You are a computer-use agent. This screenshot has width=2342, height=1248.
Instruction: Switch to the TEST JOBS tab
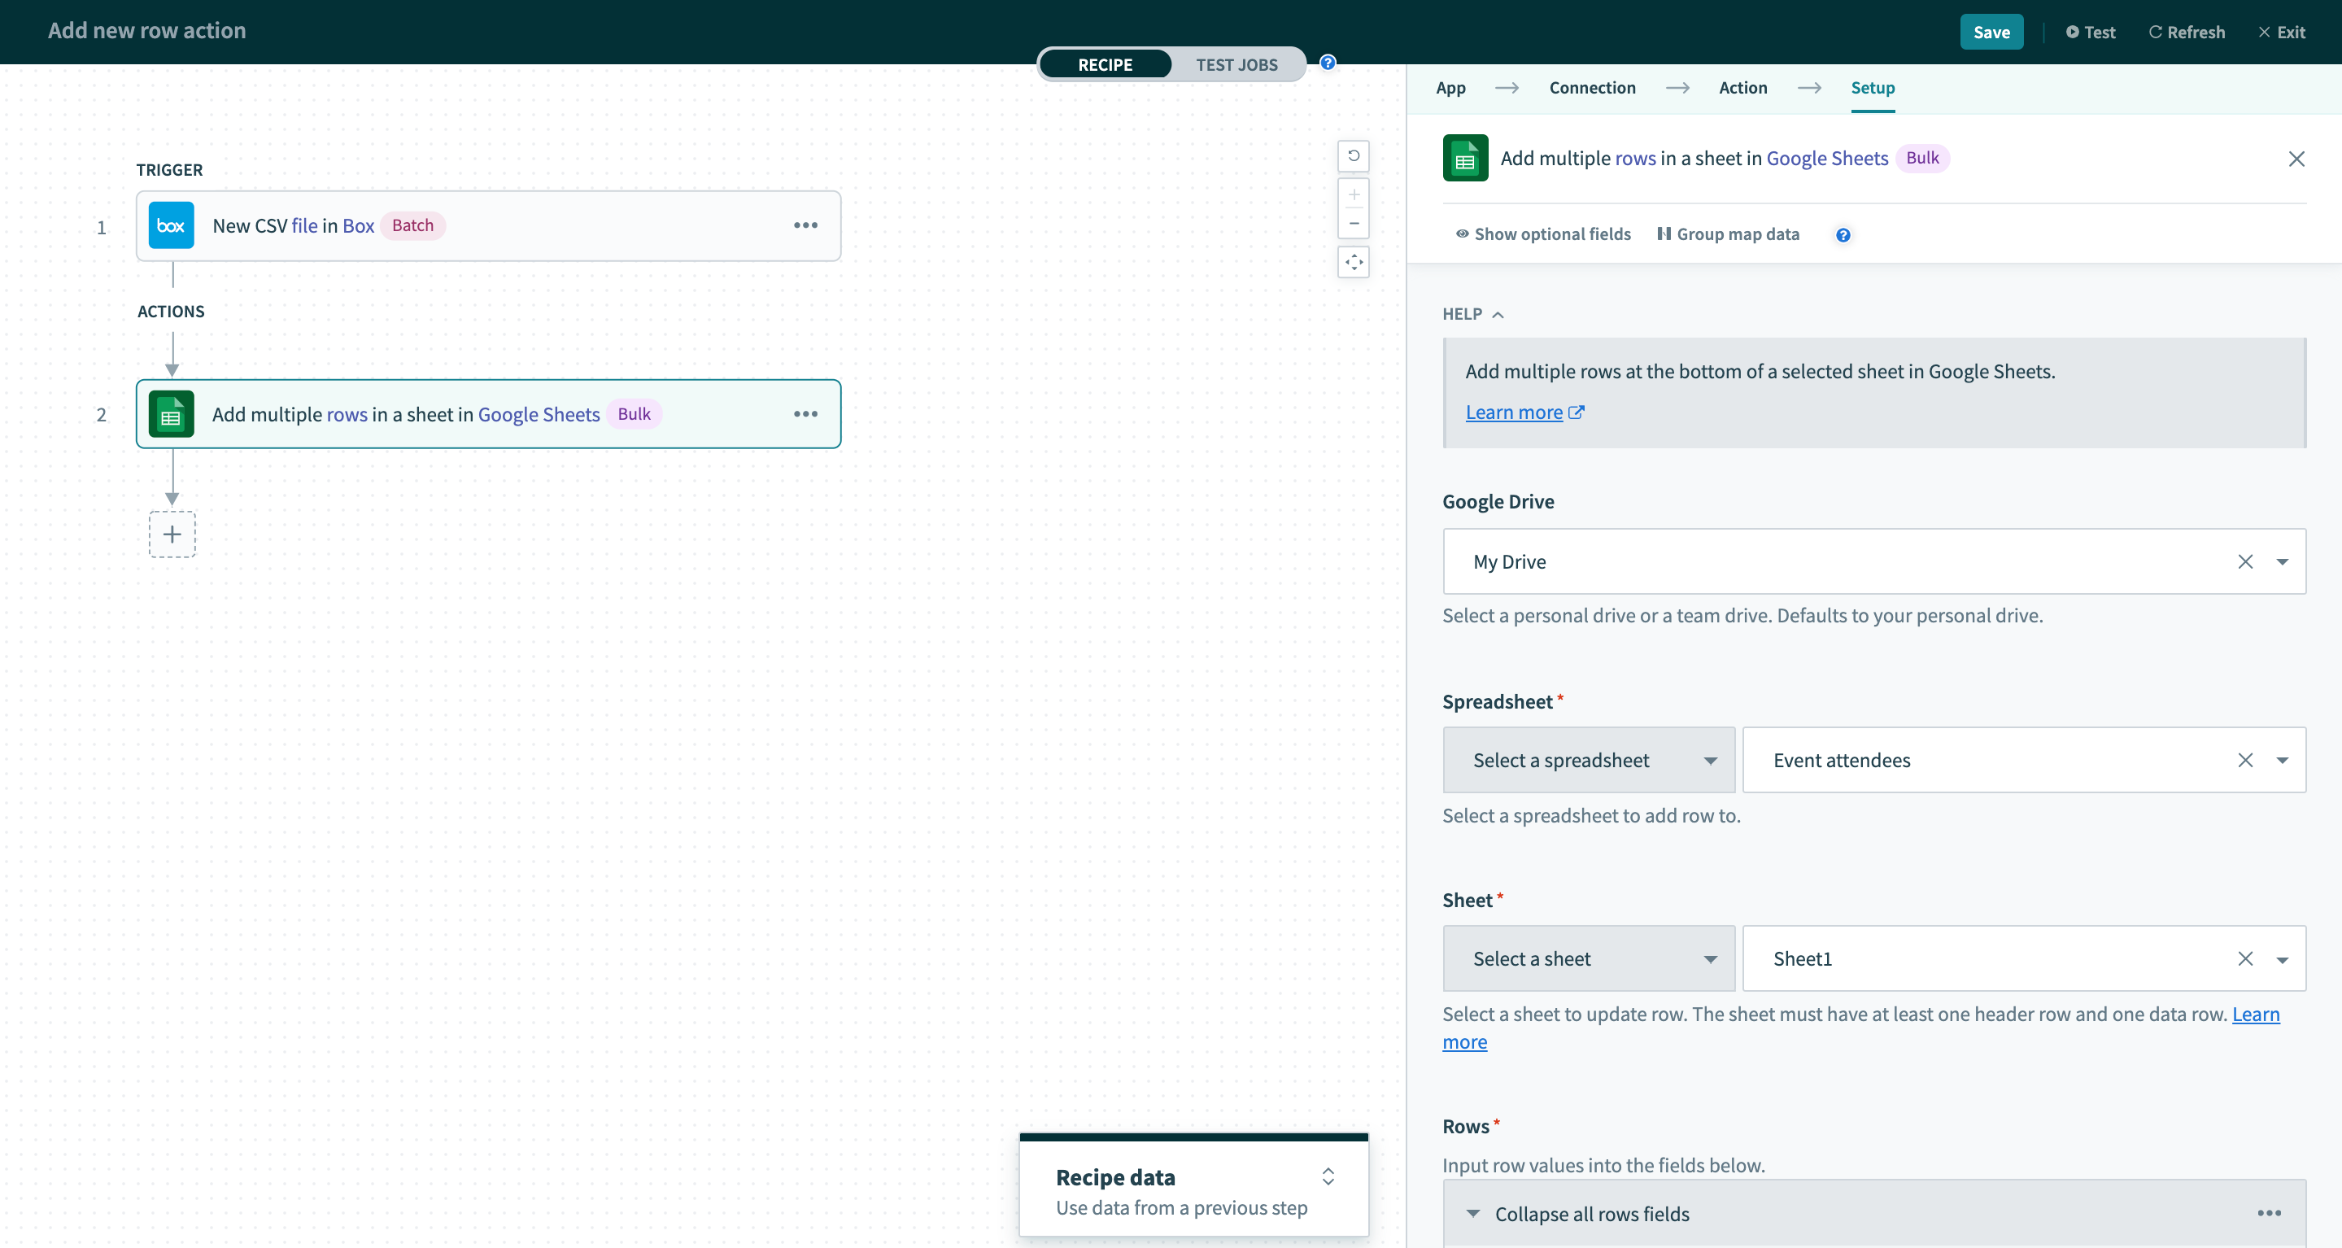coord(1236,63)
